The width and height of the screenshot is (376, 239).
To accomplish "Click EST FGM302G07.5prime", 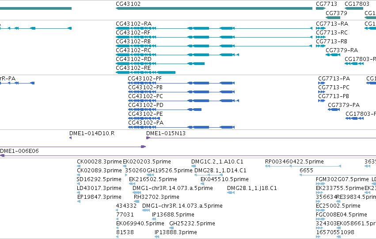I will click(342, 179).
